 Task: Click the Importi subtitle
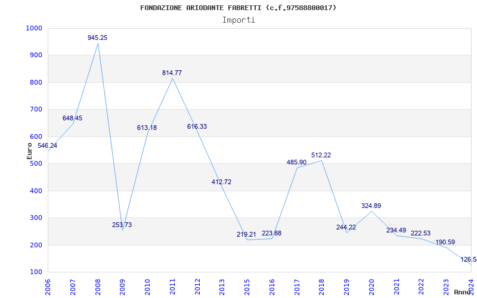[x=238, y=20]
